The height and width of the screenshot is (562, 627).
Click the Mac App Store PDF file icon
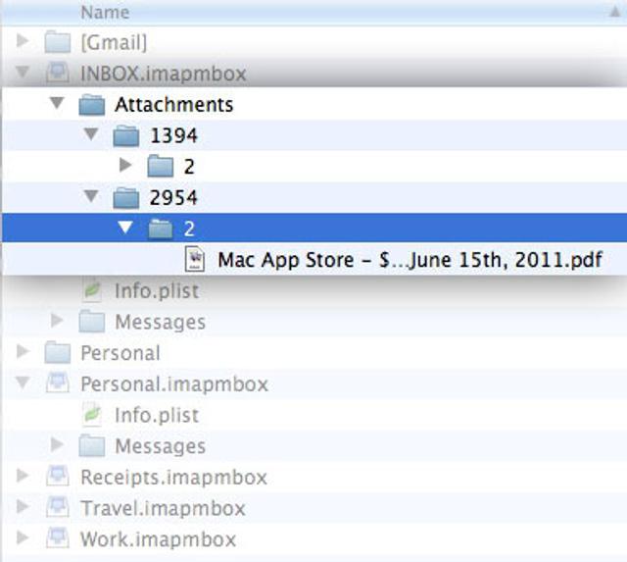pos(195,259)
